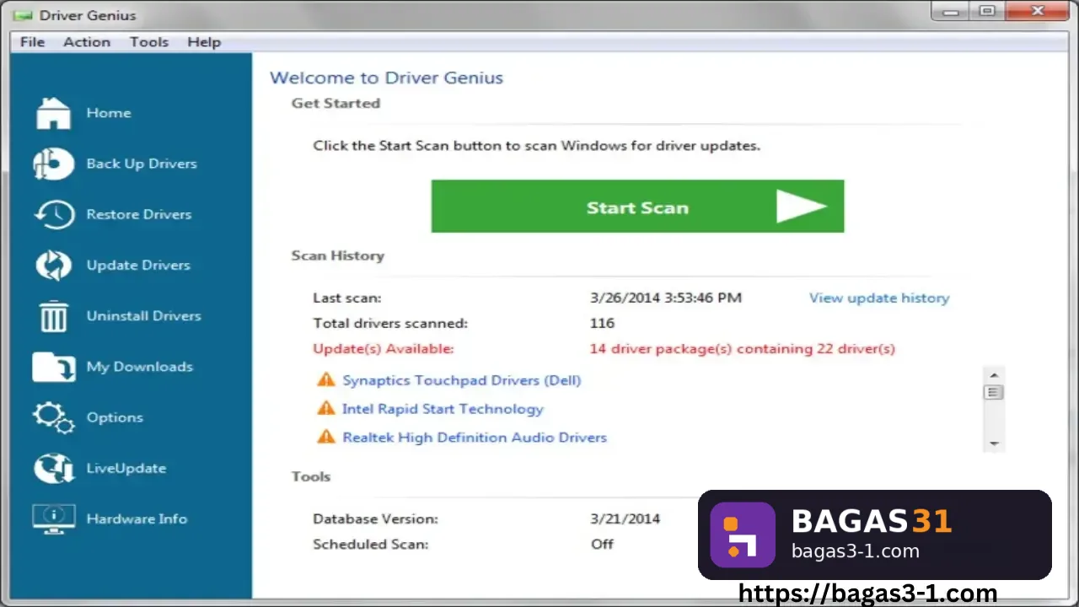Click the Options gears icon
Screen dimensions: 1079x607
tap(54, 417)
